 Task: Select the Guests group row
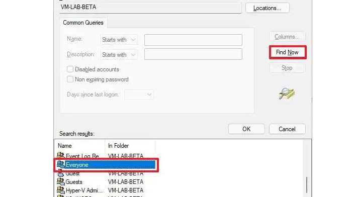coord(100,182)
